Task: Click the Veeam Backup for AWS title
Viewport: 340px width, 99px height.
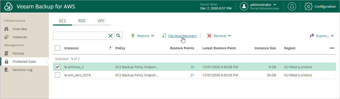Action: point(46,6)
